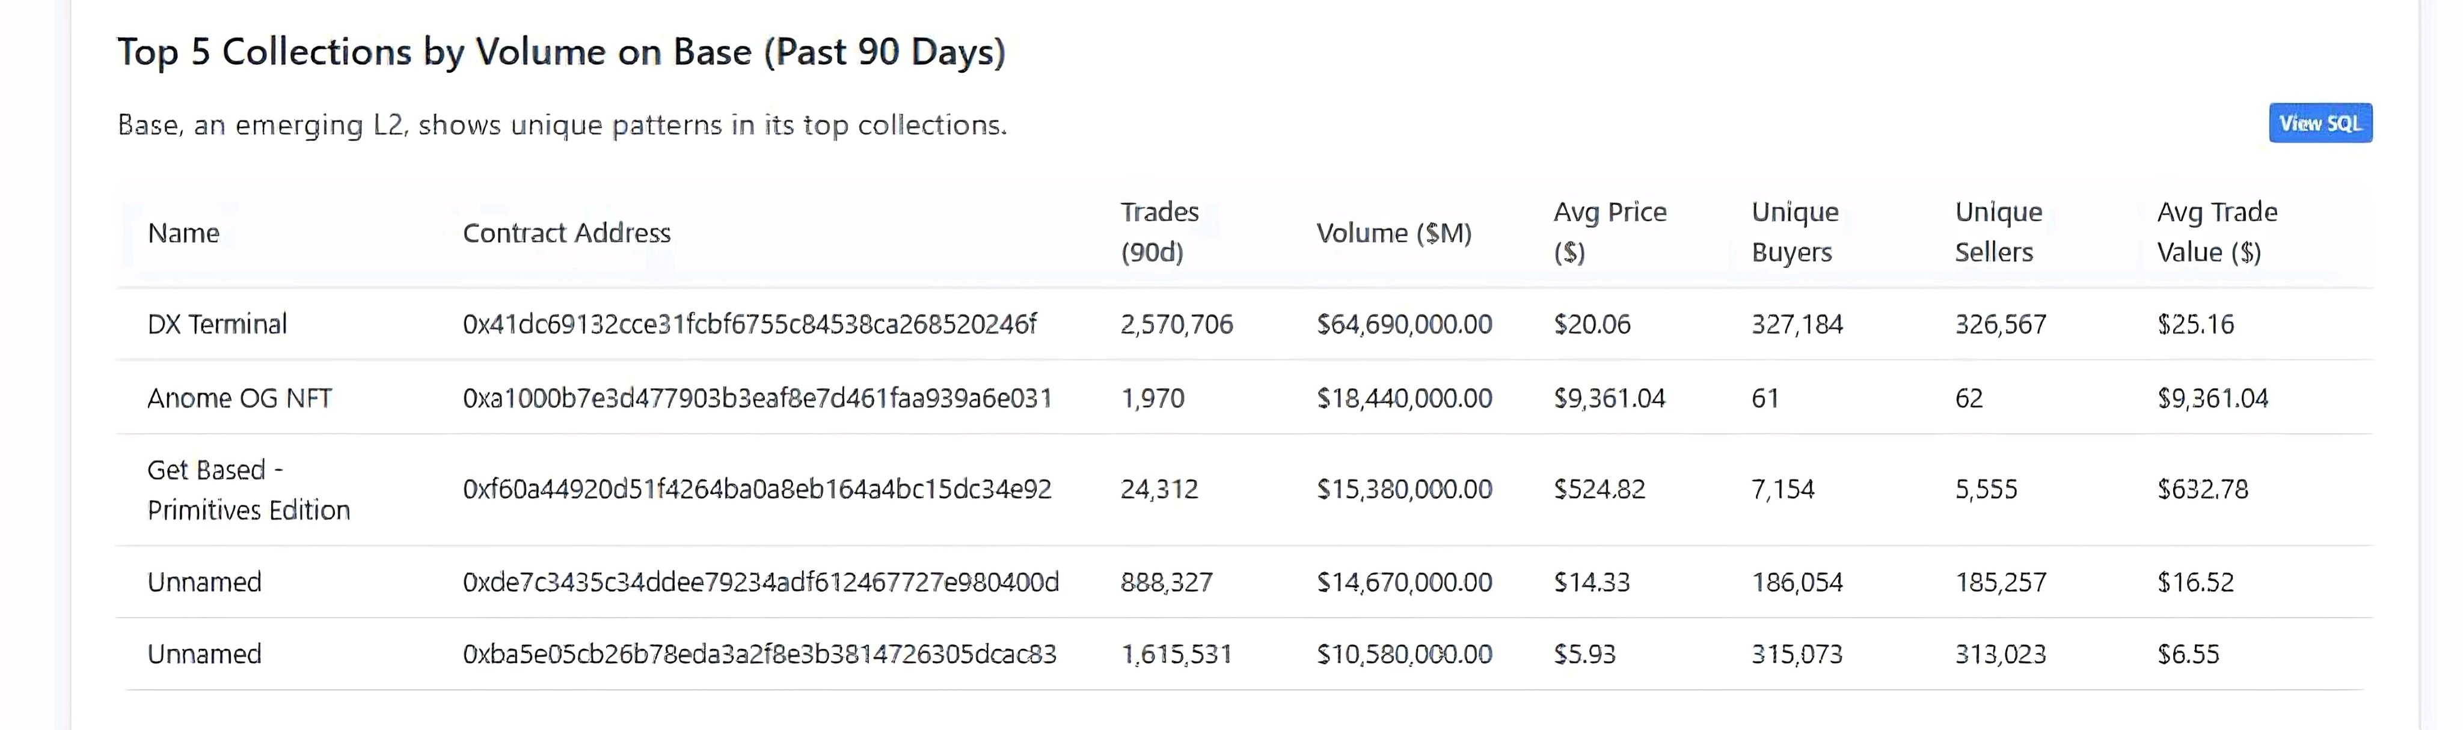Click the Name column header

183,233
